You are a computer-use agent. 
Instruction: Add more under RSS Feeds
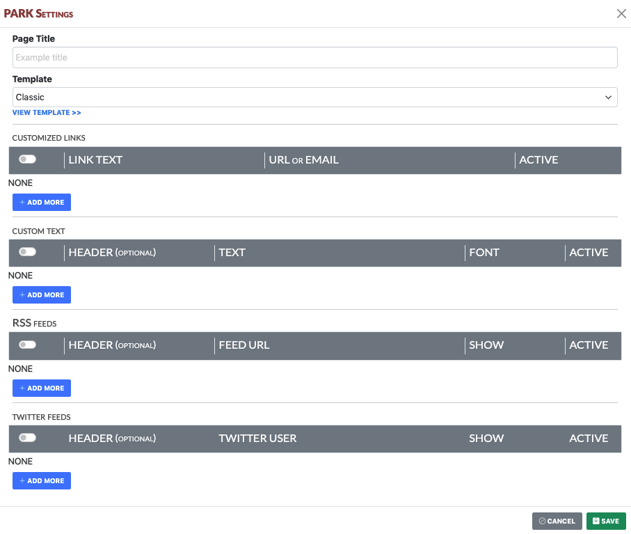[42, 388]
